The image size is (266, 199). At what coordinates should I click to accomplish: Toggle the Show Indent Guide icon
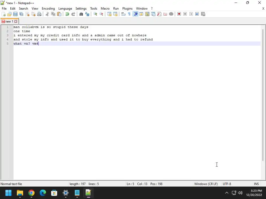[x=135, y=14]
